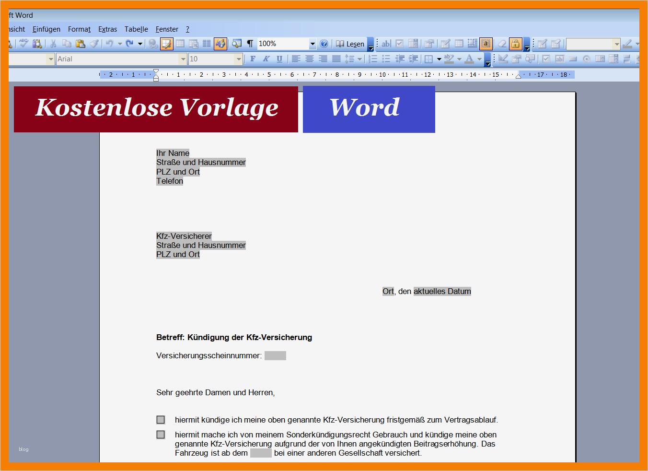Click the Help question mark button

[324, 44]
